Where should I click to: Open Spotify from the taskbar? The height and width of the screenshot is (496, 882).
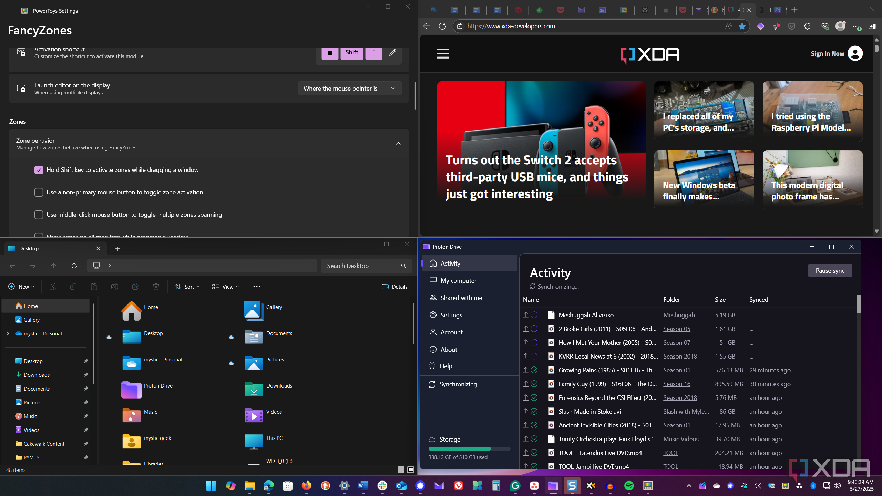(x=629, y=486)
